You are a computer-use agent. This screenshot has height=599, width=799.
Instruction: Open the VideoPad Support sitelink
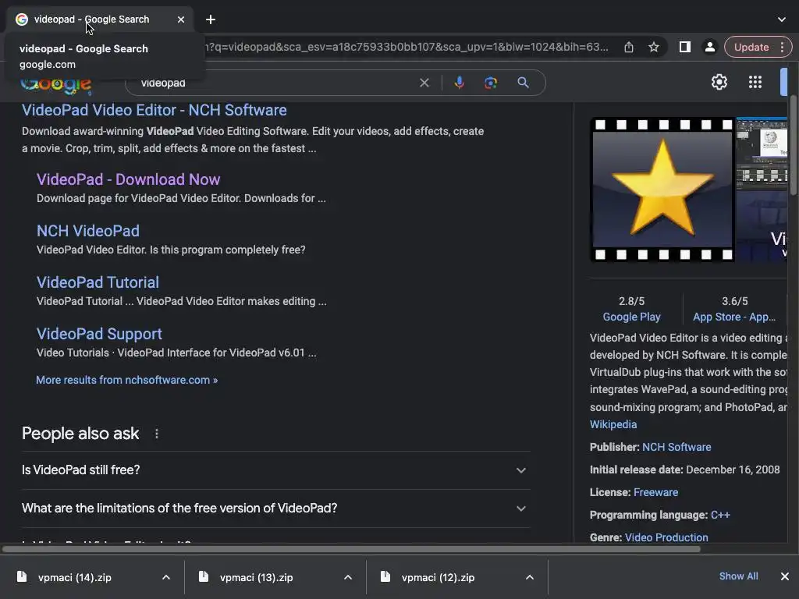[x=99, y=334]
